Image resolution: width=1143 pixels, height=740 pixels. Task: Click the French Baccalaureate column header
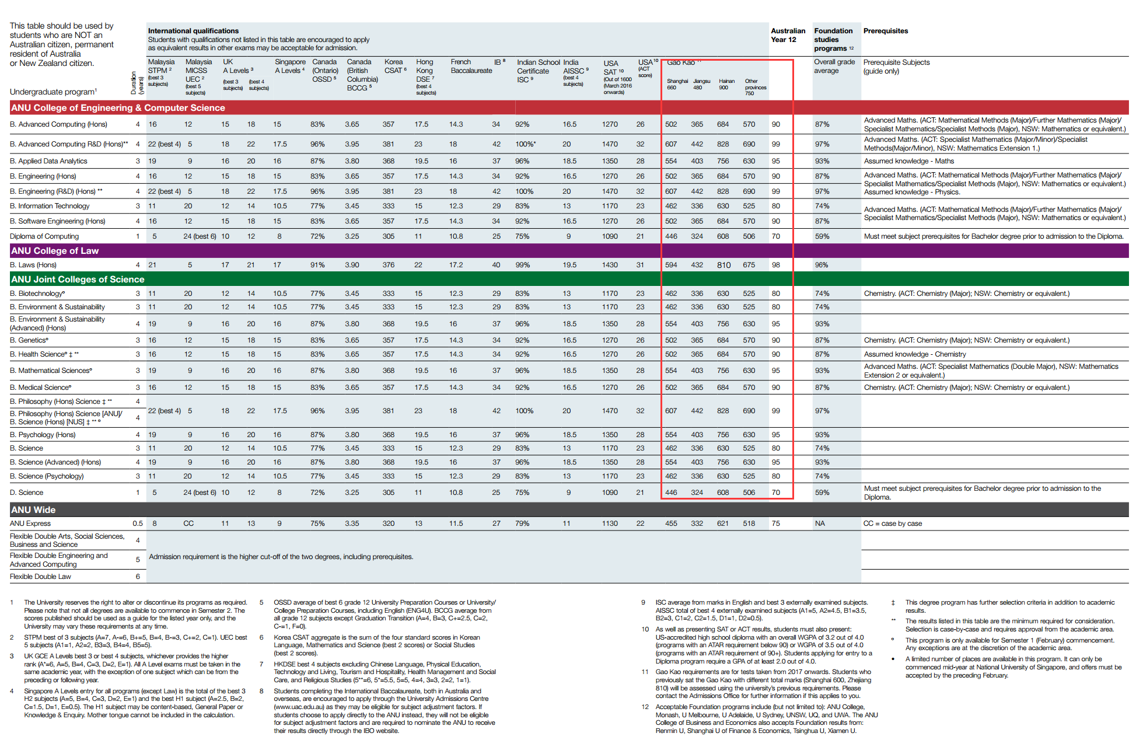(471, 67)
